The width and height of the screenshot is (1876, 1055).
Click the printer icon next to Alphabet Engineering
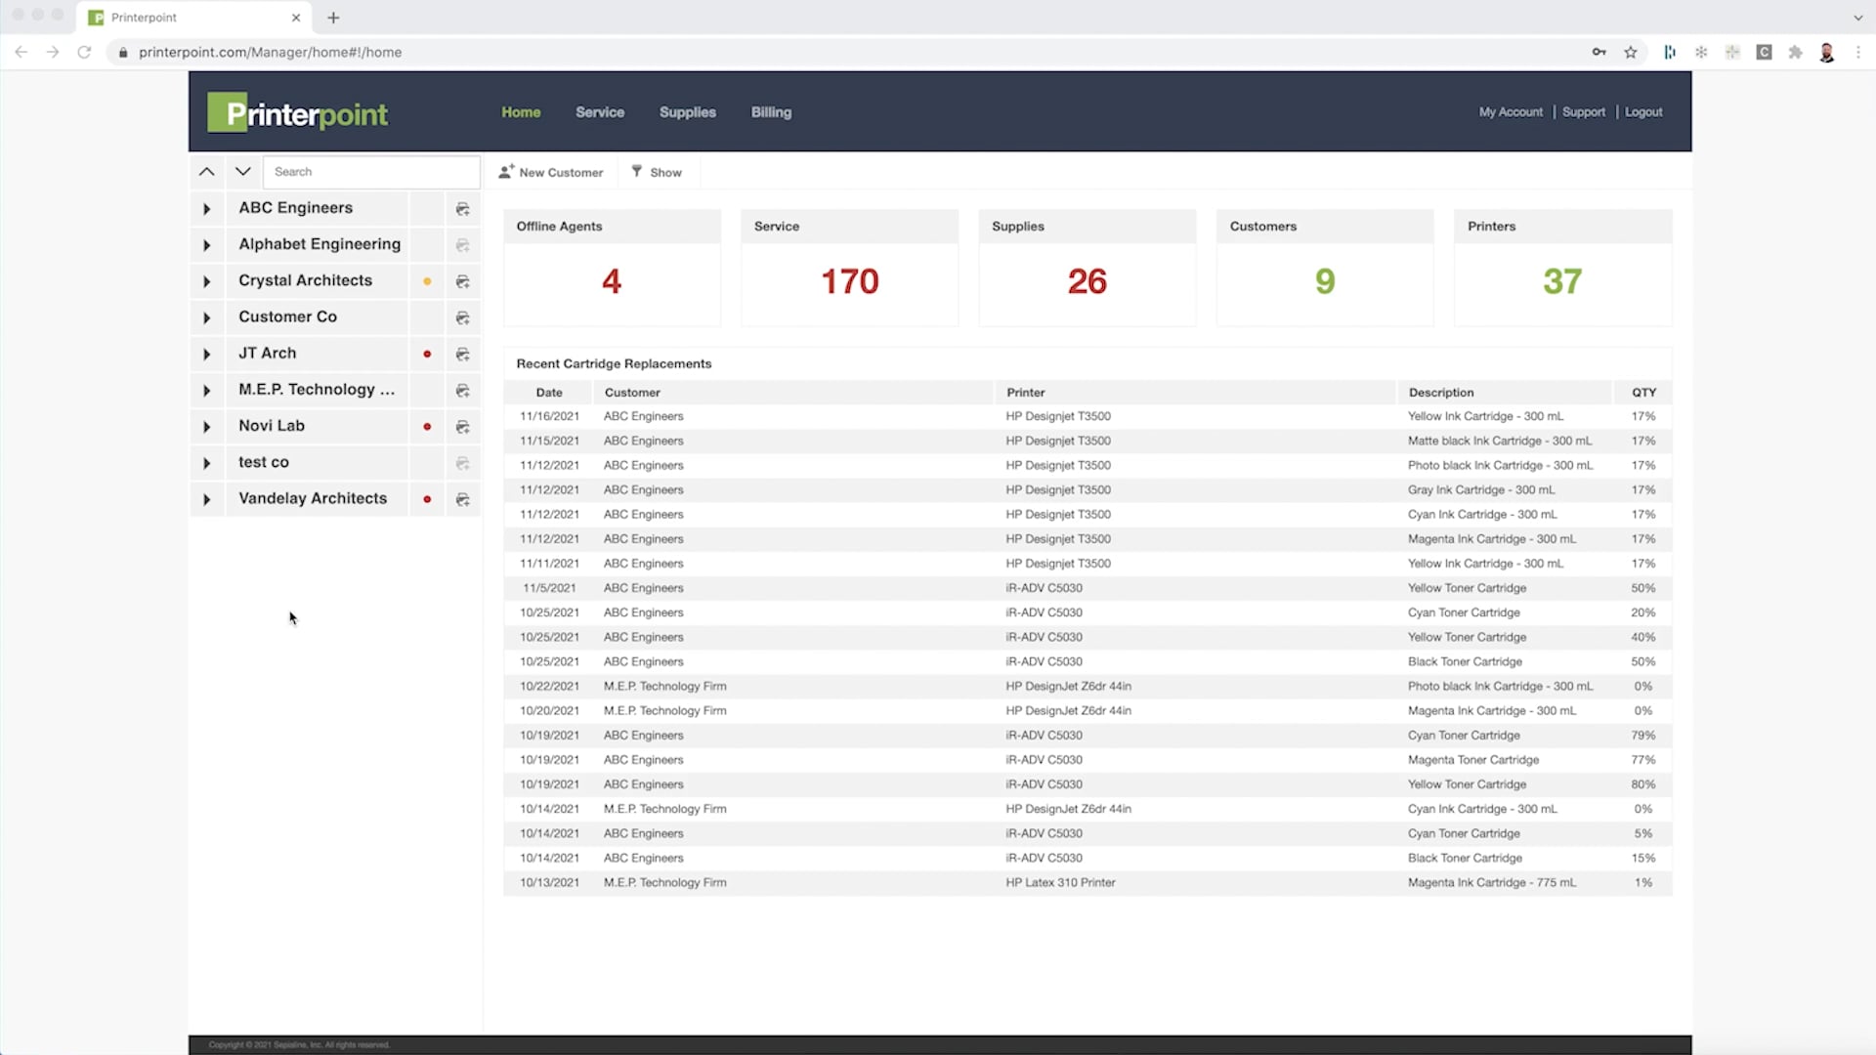coord(462,243)
